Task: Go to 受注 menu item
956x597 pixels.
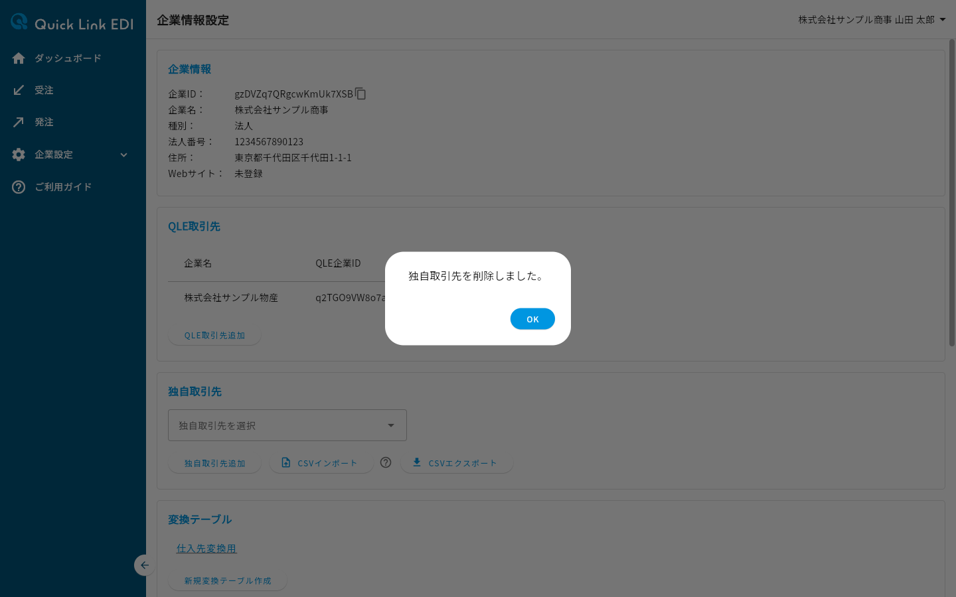Action: tap(73, 90)
